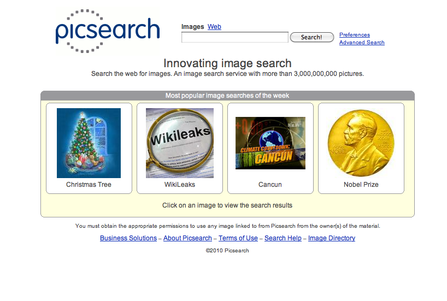Focus the image search text field
447x301 pixels.
click(235, 37)
